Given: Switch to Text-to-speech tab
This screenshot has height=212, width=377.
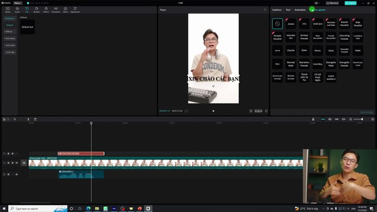Looking at the screenshot, I should coord(318,10).
